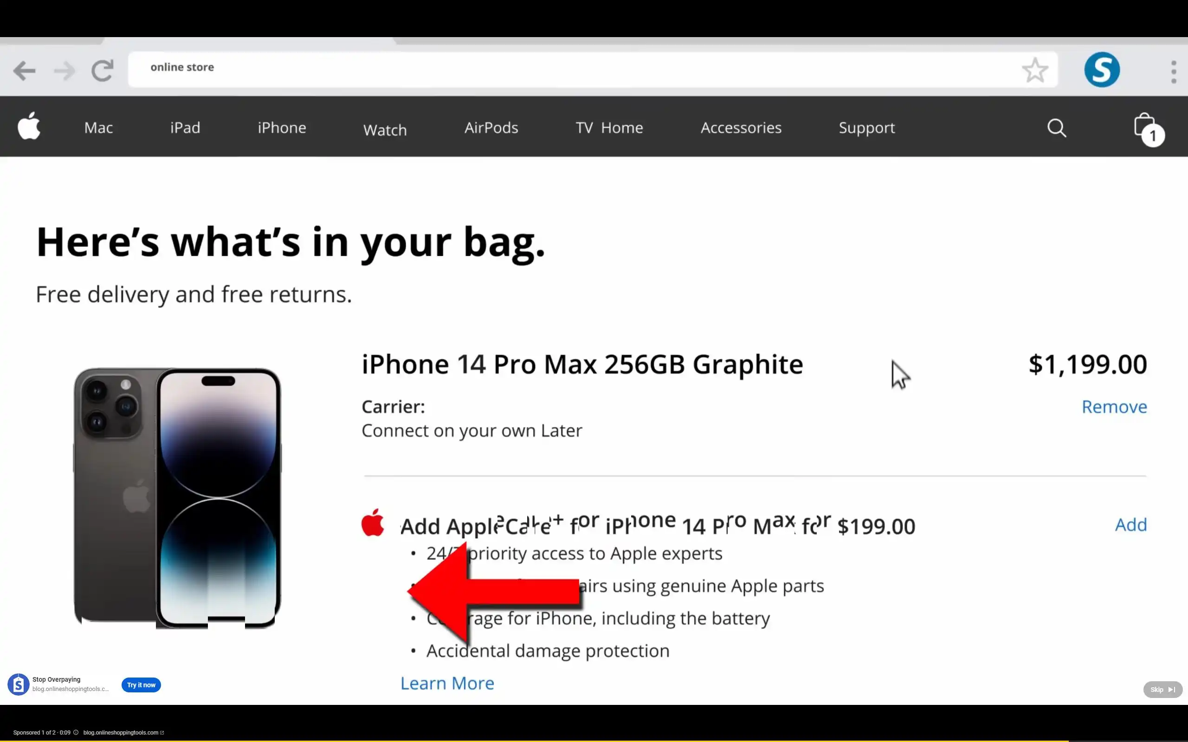Open the search magnifier icon
The height and width of the screenshot is (742, 1188).
pos(1056,128)
